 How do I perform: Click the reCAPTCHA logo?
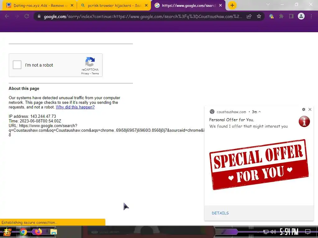90,62
